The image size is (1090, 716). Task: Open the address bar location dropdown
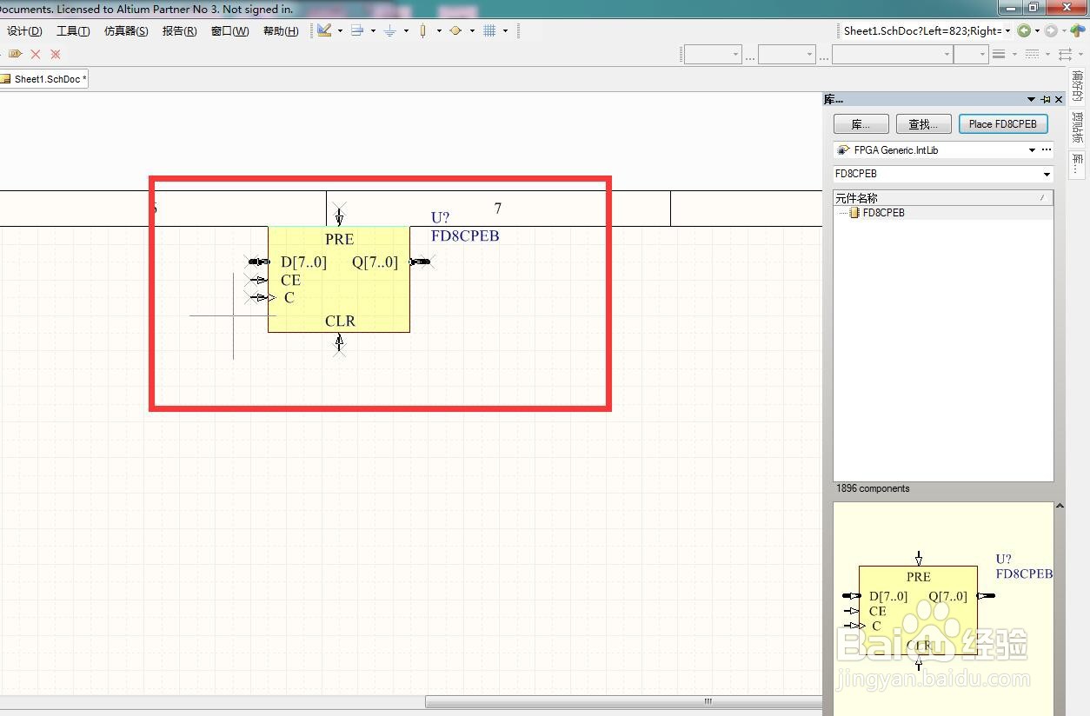[1007, 30]
